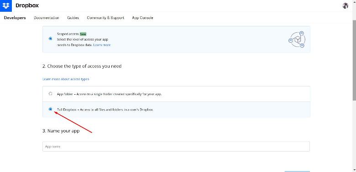Open Community & Support menu
The width and height of the screenshot is (356, 172).
(x=105, y=18)
